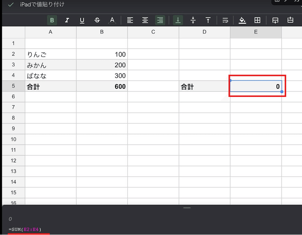Select row 10 header
Image resolution: width=302 pixels, height=235 pixels.
13,139
